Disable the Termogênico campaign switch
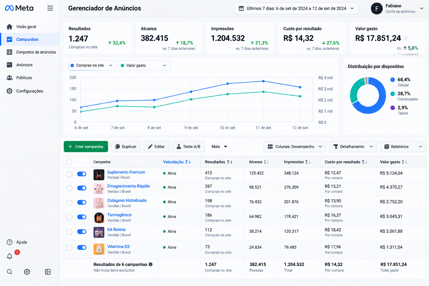The width and height of the screenshot is (429, 286). 82,217
